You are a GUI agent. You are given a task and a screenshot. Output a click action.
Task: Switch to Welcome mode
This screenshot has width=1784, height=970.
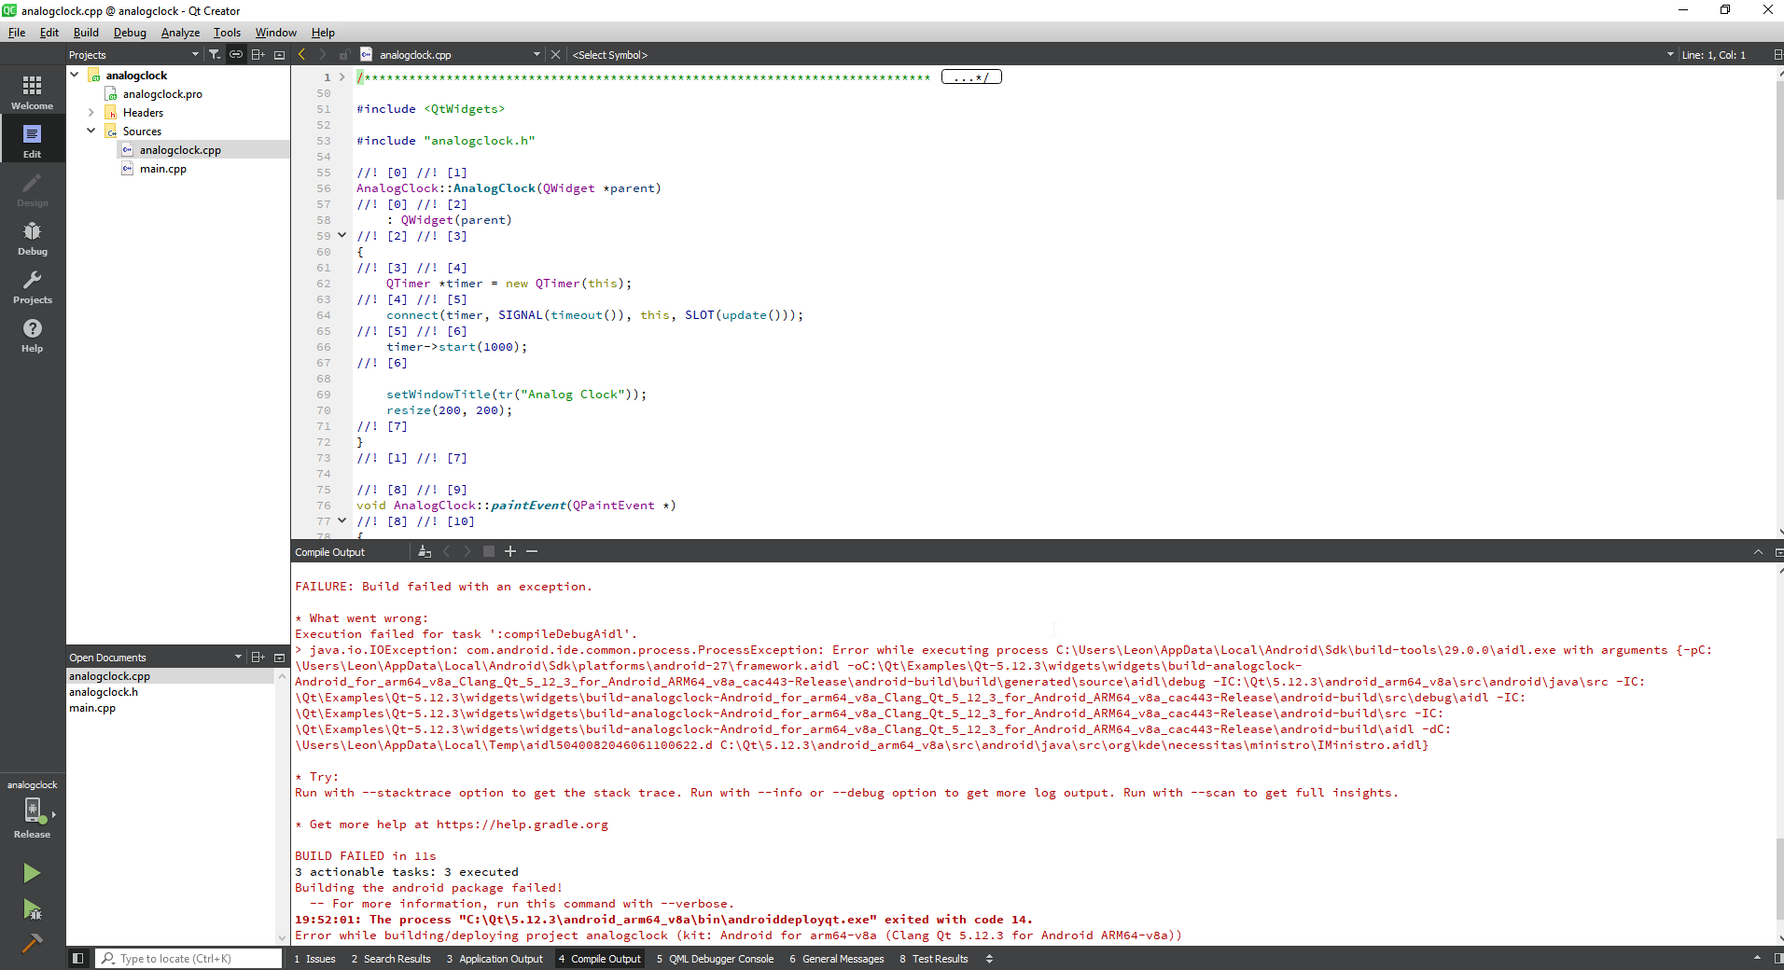(33, 92)
